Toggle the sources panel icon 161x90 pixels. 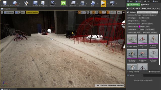(128, 12)
